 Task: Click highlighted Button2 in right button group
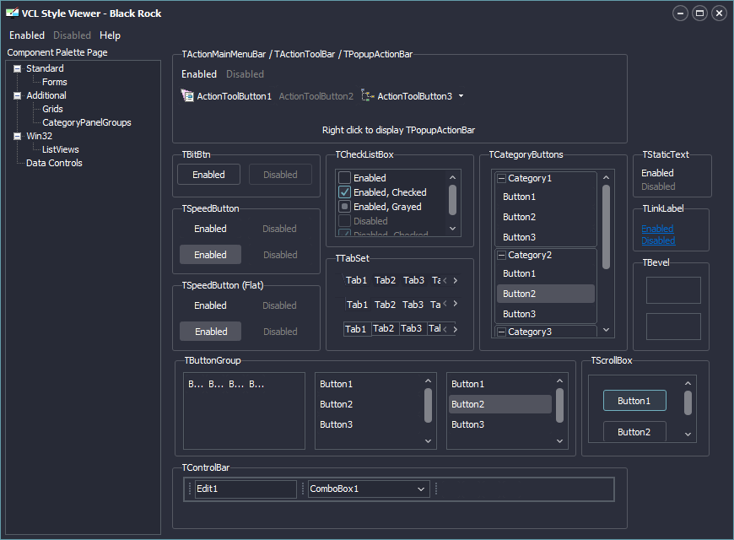[500, 404]
